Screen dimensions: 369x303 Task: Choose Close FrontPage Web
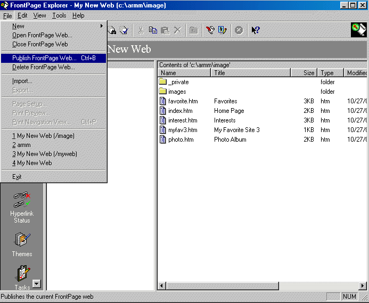[x=54, y=44]
